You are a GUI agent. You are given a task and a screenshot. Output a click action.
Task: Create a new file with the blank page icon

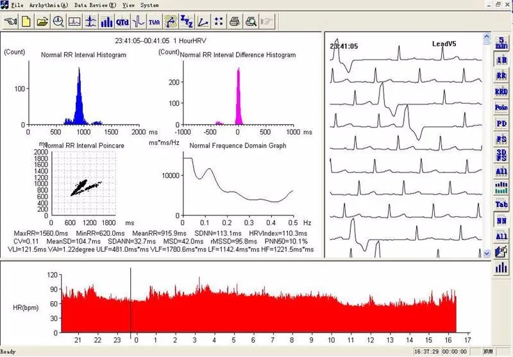click(x=26, y=22)
